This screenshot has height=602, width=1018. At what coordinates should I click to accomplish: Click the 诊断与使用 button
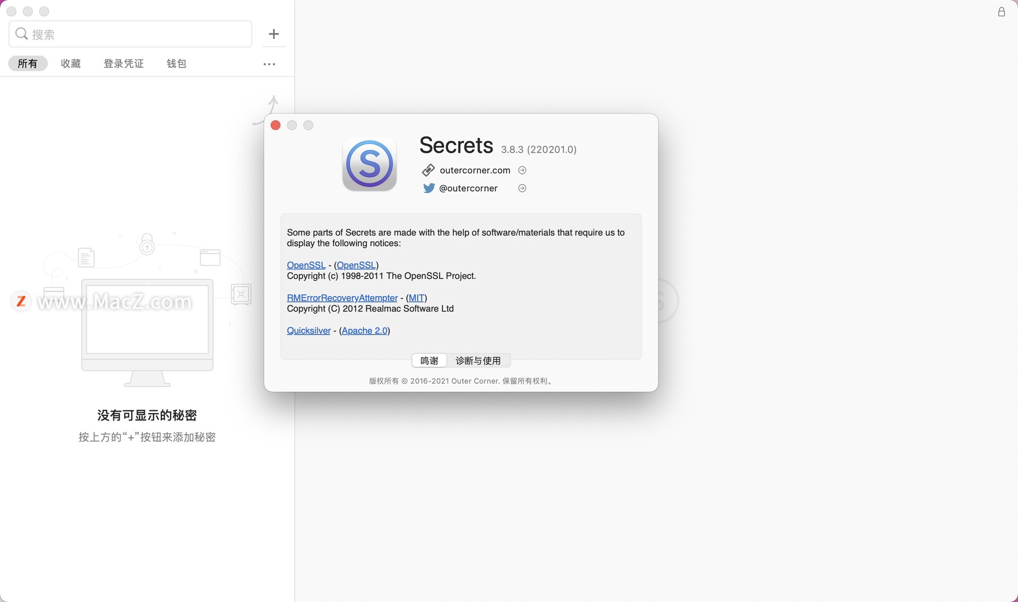click(479, 360)
